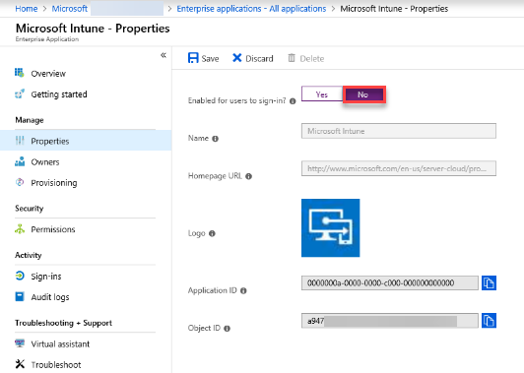The image size is (524, 373).
Task: Click the Getting started icon
Action: [20, 93]
